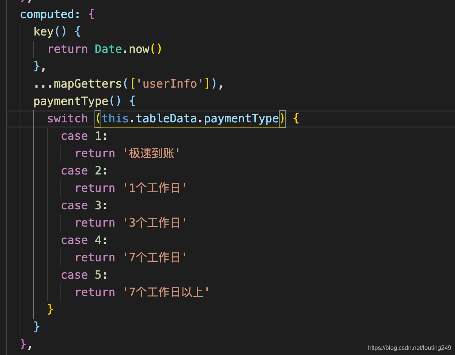This screenshot has width=455, height=355.
Task: Click the this keyword in the switch expression
Action: click(115, 119)
